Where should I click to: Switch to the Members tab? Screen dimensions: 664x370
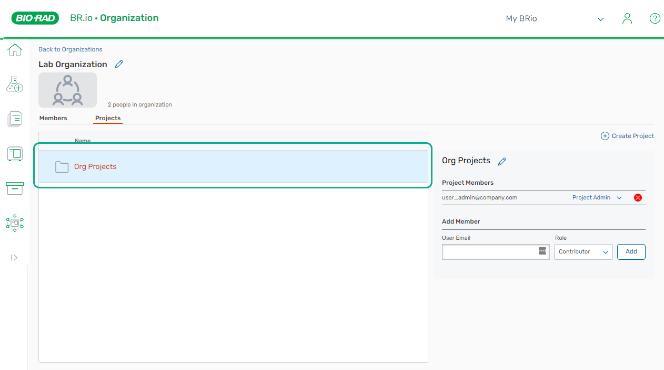(53, 118)
